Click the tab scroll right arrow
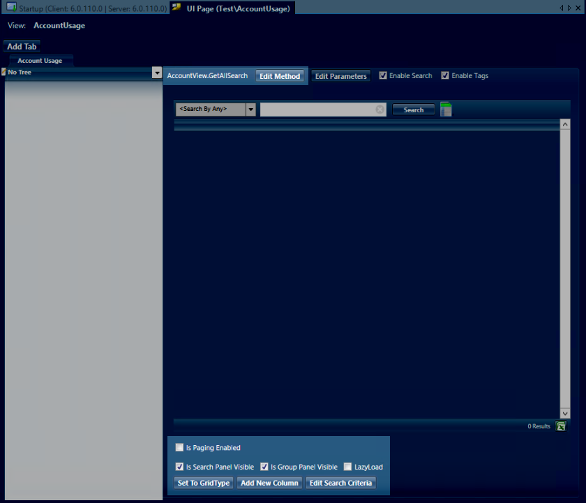Screen dimensions: 586x503 point(570,8)
